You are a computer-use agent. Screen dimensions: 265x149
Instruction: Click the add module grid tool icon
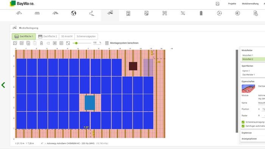[22, 43]
